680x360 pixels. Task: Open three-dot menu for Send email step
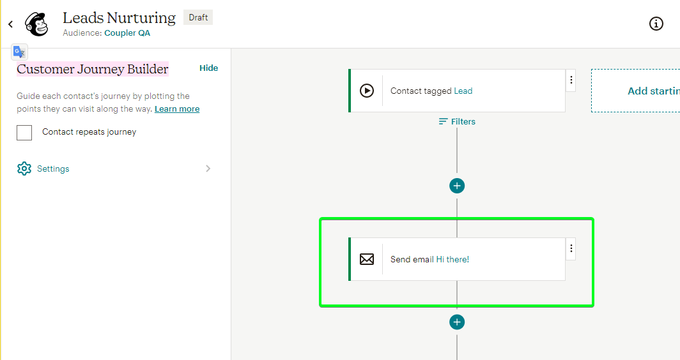[x=571, y=249]
